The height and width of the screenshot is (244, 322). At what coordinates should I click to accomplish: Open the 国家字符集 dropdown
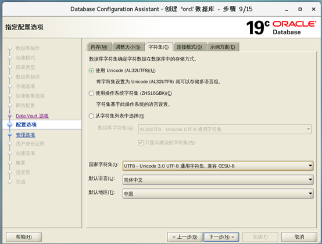point(218,166)
